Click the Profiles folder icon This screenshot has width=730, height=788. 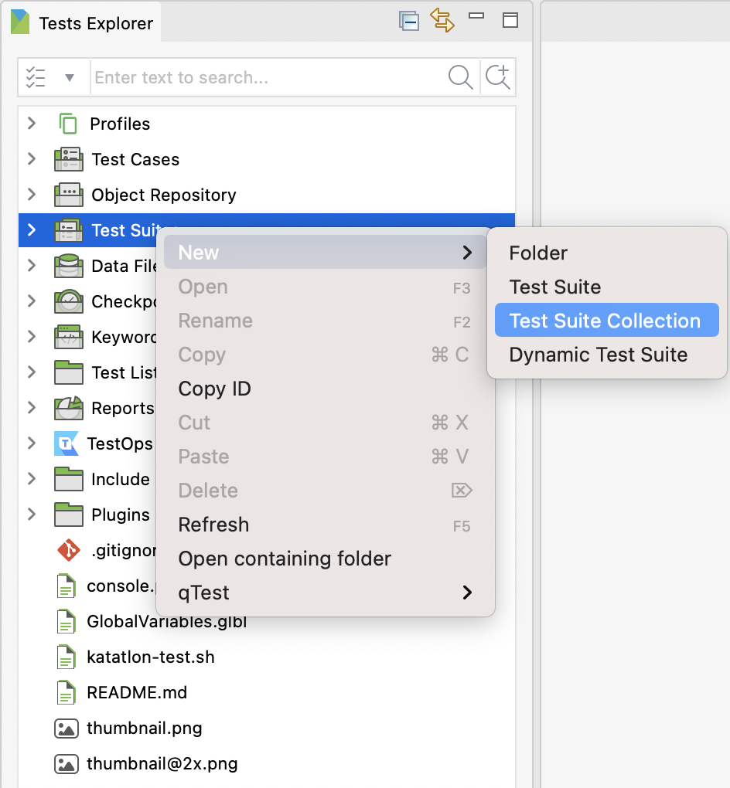coord(68,124)
